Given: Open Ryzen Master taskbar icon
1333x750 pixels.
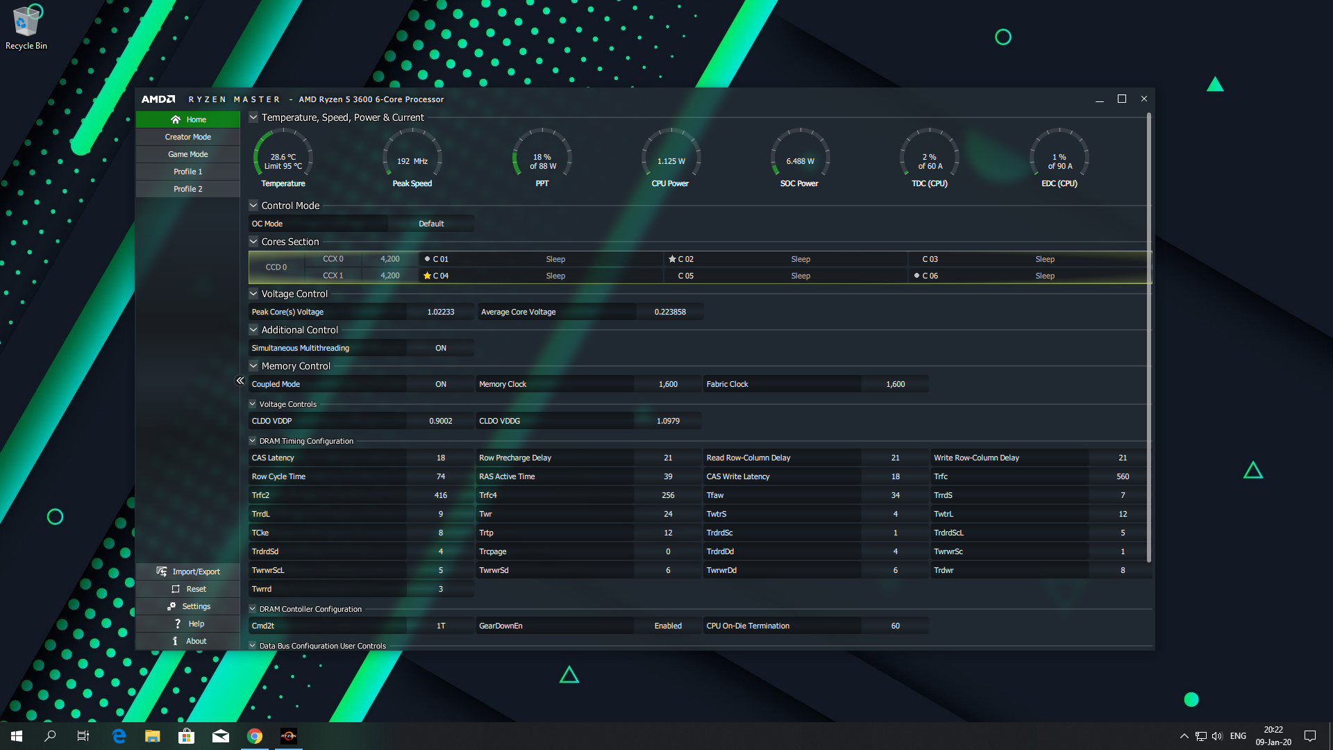Looking at the screenshot, I should click(289, 736).
